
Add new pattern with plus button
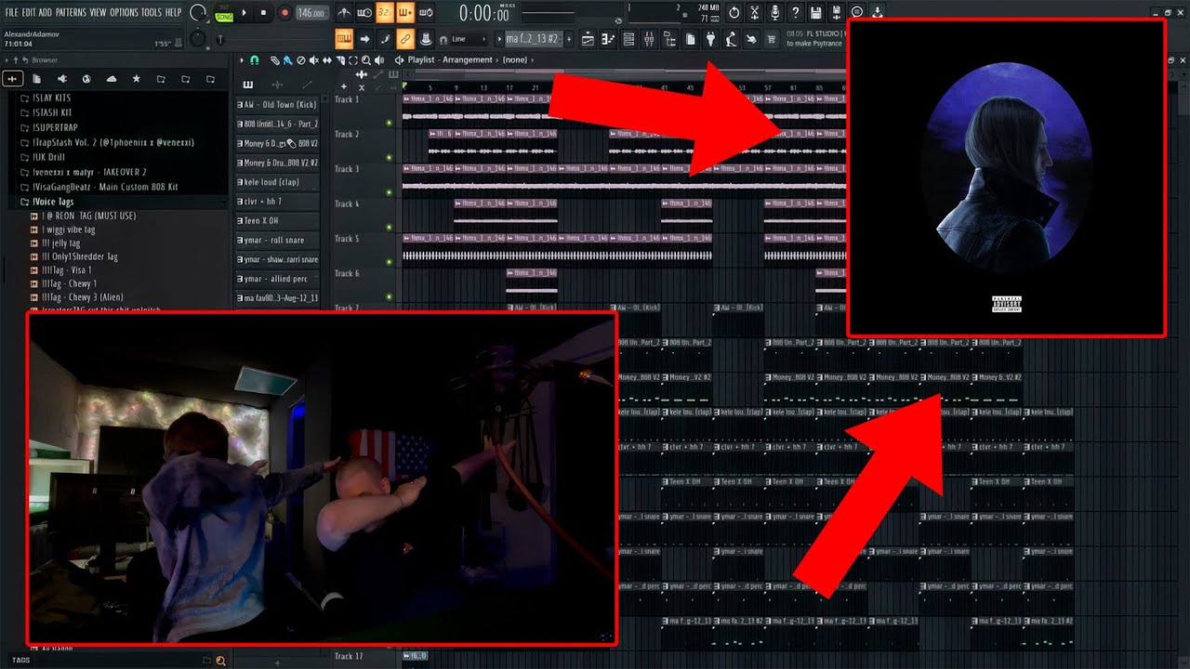coord(570,39)
